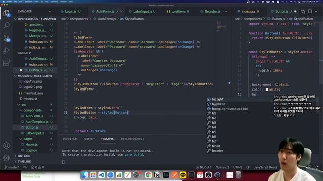Switch to the Register.js editor tab
The image size is (323, 181).
tap(212, 11)
